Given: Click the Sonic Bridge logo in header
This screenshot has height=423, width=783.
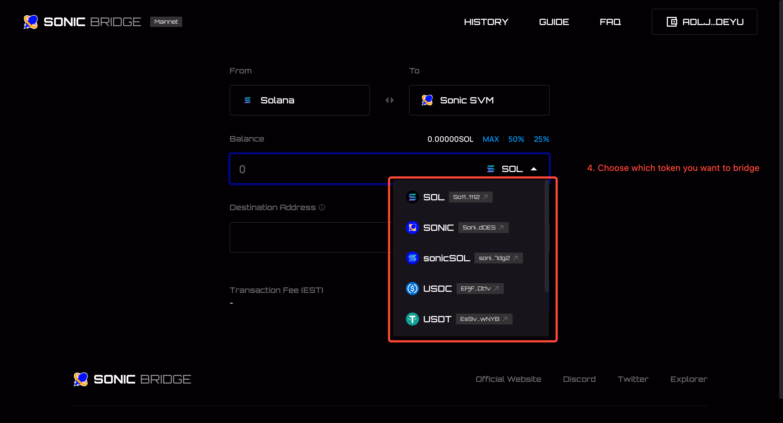Looking at the screenshot, I should tap(82, 22).
